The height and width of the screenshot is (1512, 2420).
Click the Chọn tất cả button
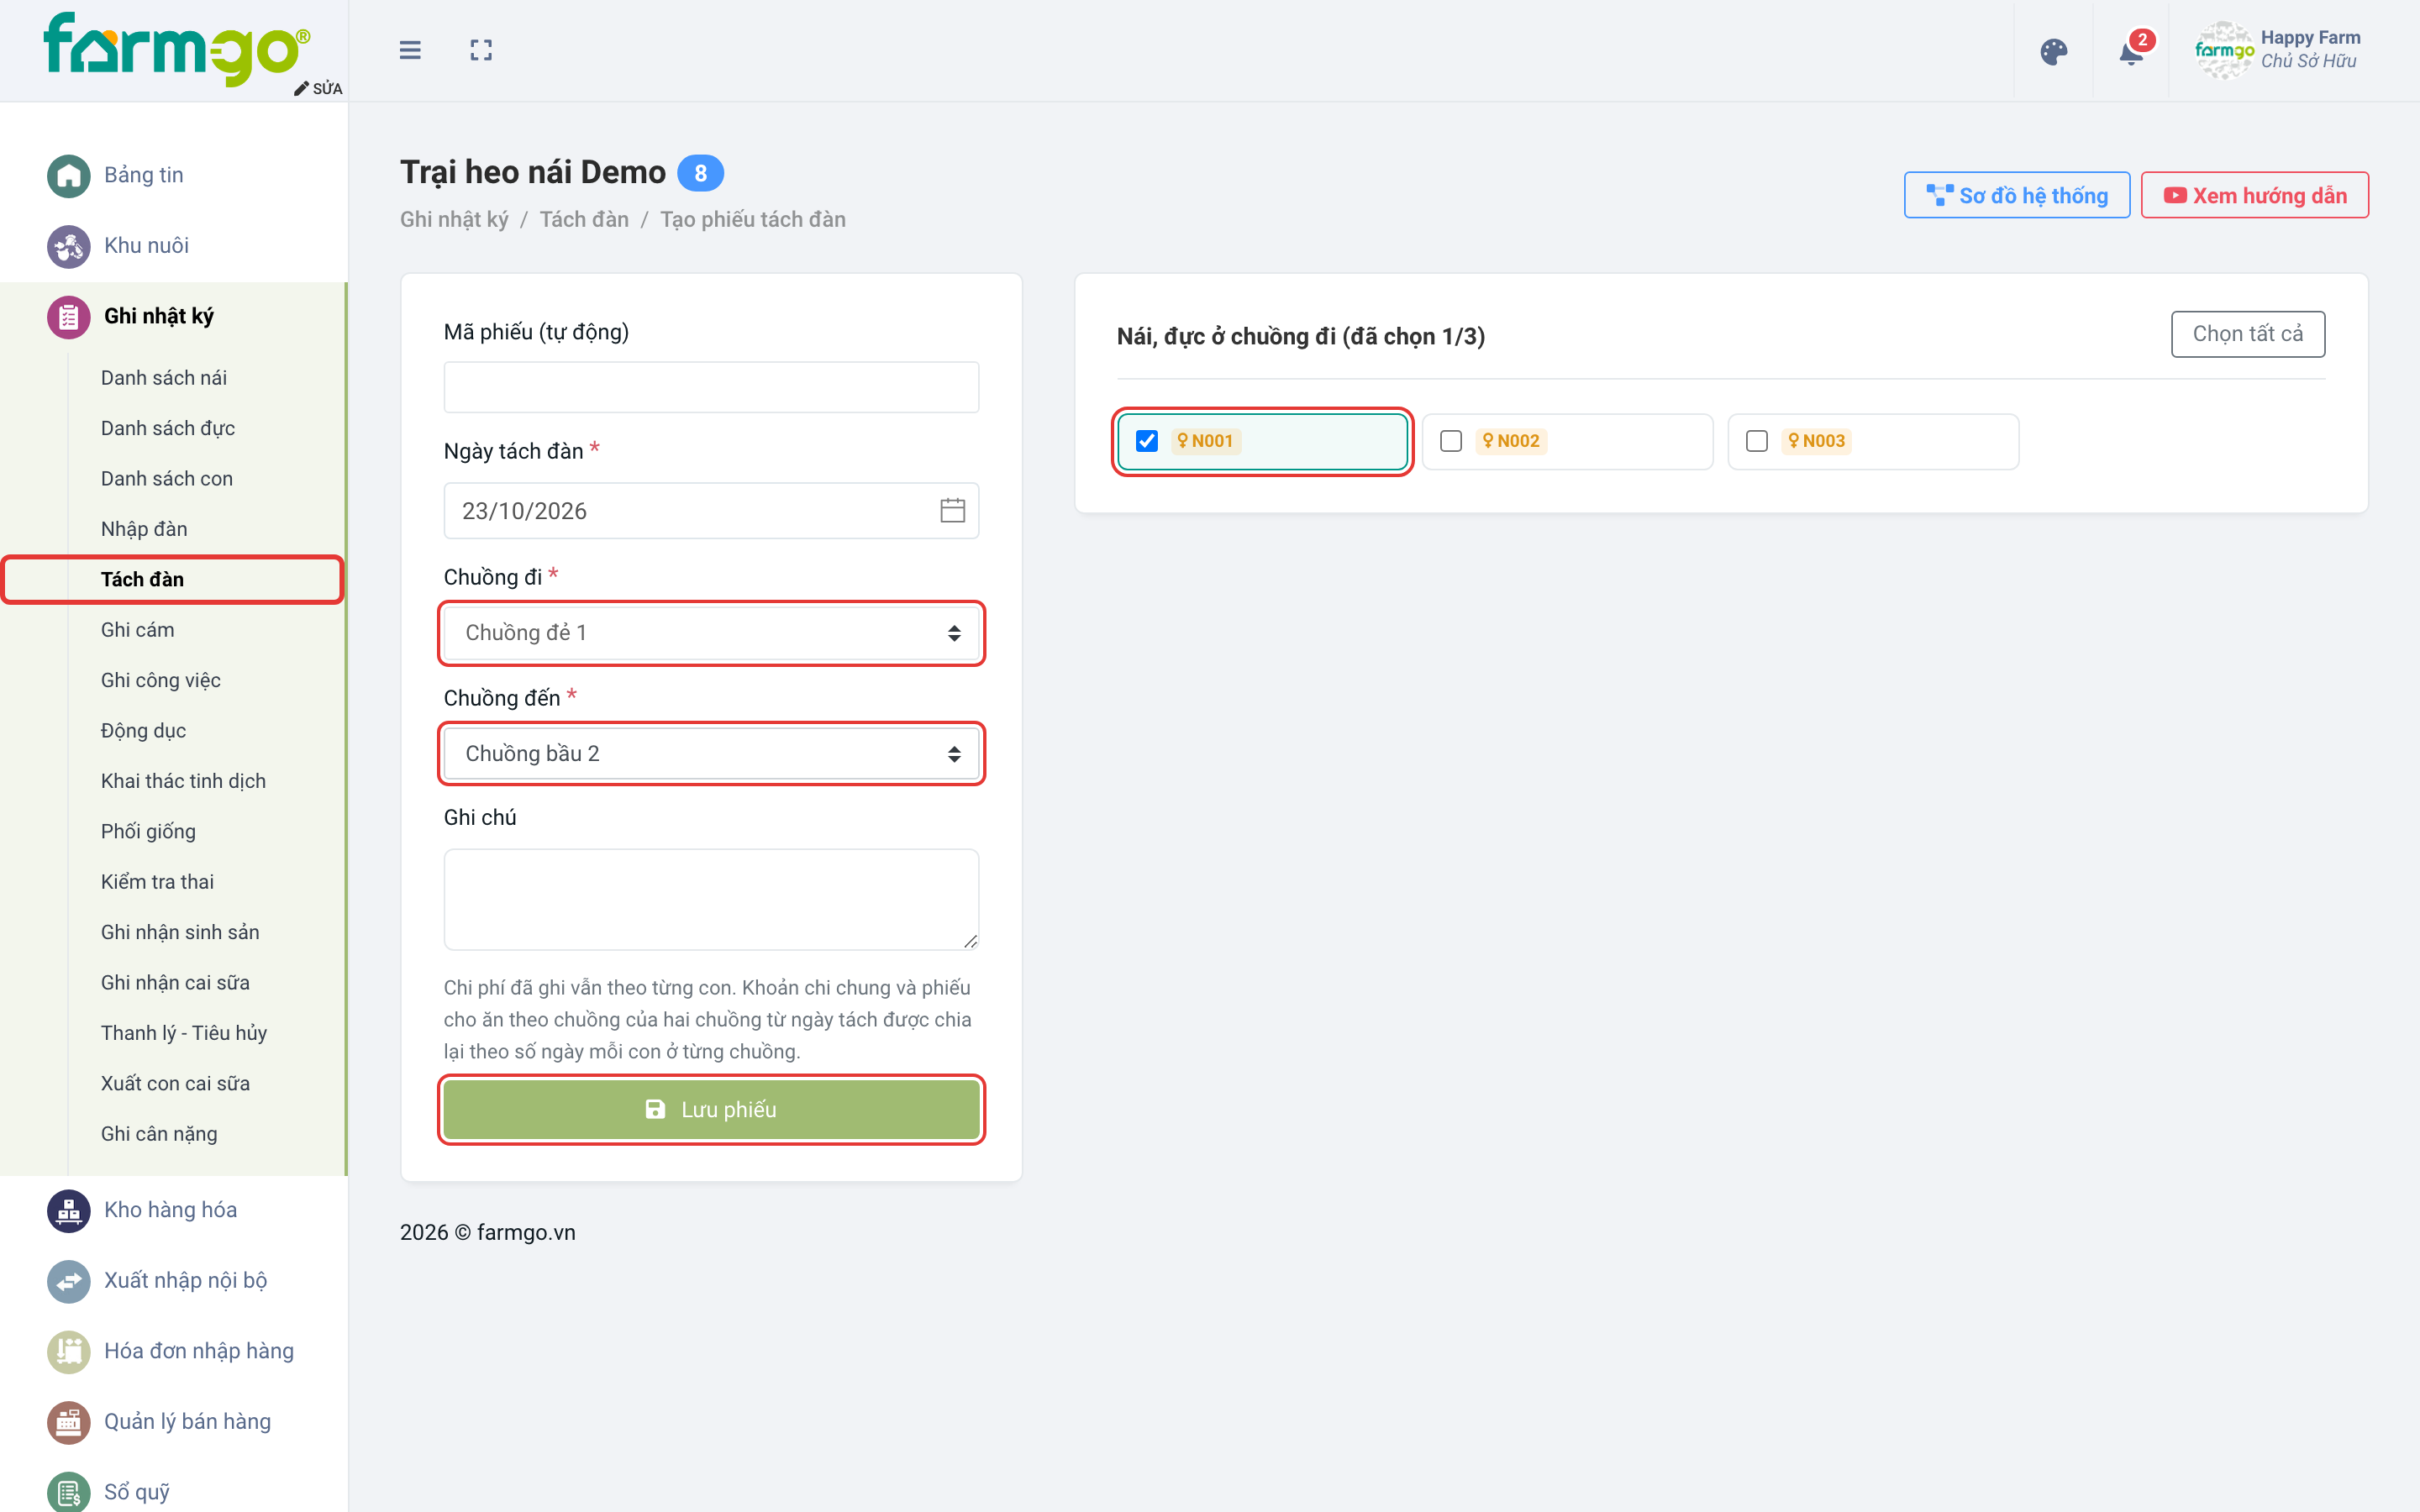[x=2248, y=334]
